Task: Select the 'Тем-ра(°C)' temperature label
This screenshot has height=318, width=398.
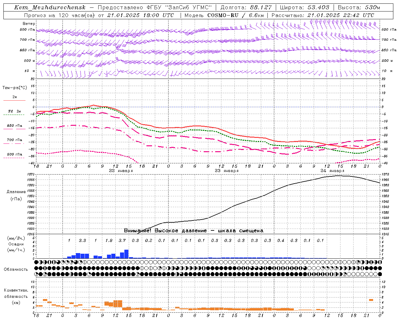Action: [15, 88]
